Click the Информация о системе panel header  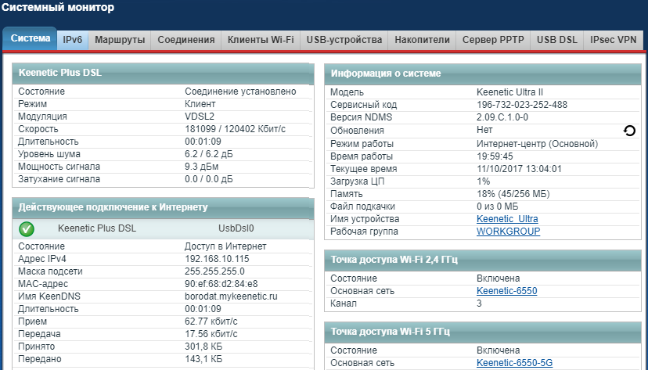[385, 74]
